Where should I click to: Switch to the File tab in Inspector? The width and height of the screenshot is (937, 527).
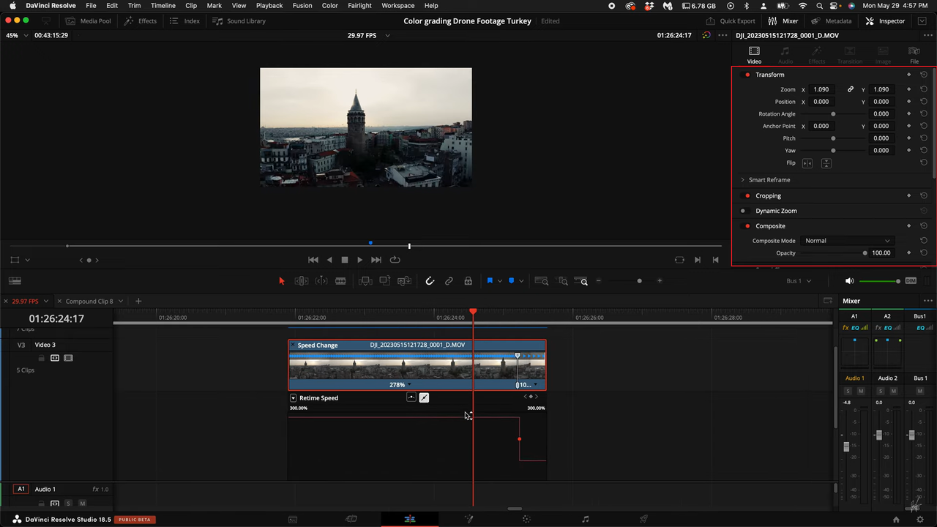914,51
